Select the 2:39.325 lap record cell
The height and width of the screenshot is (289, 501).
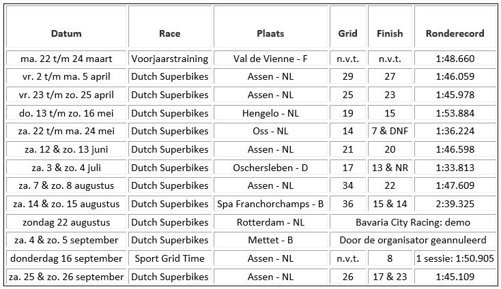455,204
